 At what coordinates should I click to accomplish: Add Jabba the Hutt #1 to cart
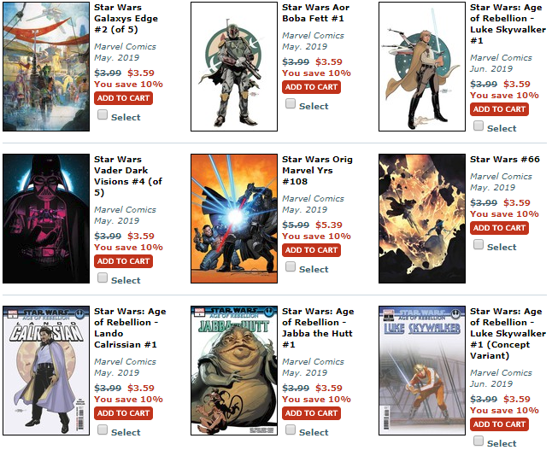tap(311, 413)
